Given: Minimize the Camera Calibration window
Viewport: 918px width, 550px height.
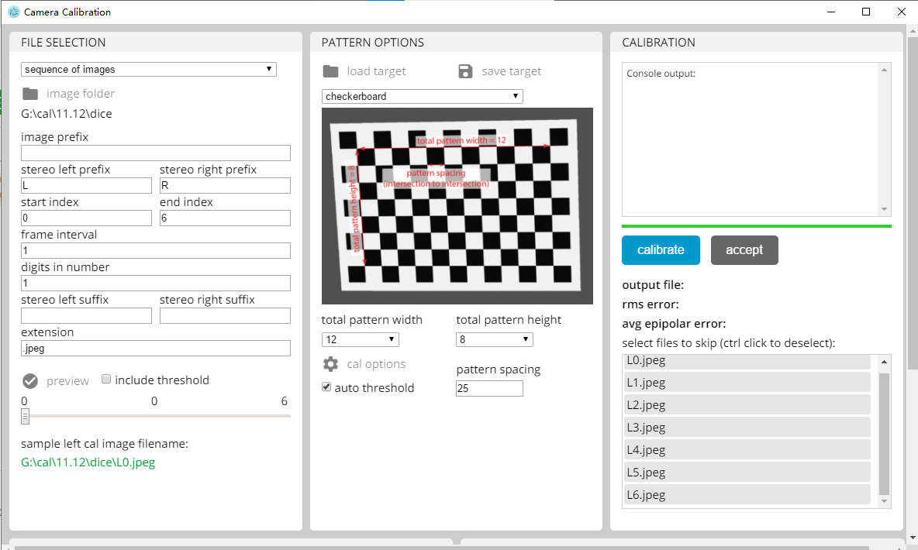Looking at the screenshot, I should tap(830, 12).
